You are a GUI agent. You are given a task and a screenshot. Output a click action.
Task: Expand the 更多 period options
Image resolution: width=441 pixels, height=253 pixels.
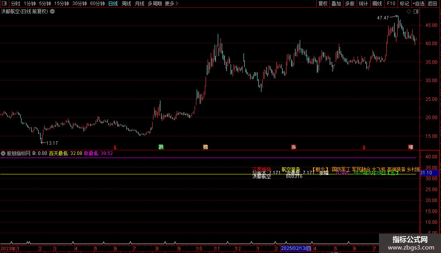tap(172, 4)
